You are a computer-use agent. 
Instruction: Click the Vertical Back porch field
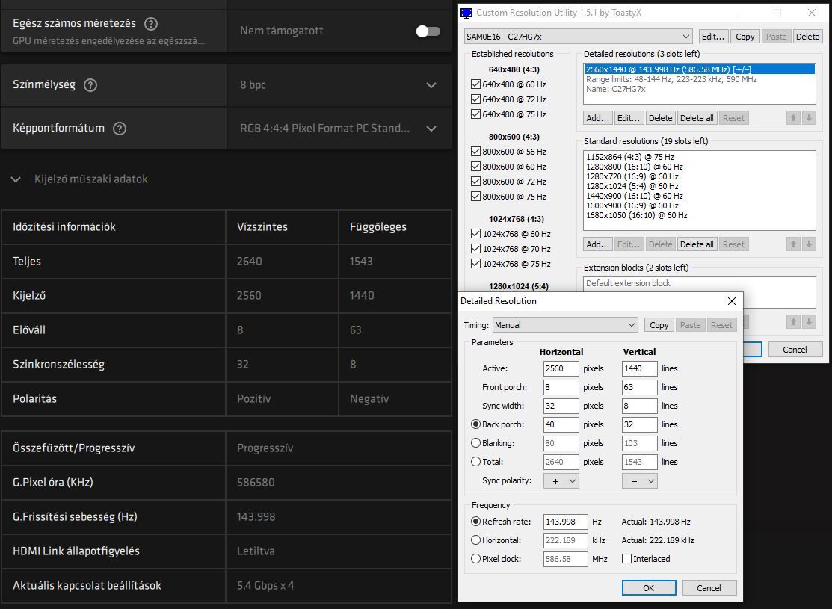[639, 424]
